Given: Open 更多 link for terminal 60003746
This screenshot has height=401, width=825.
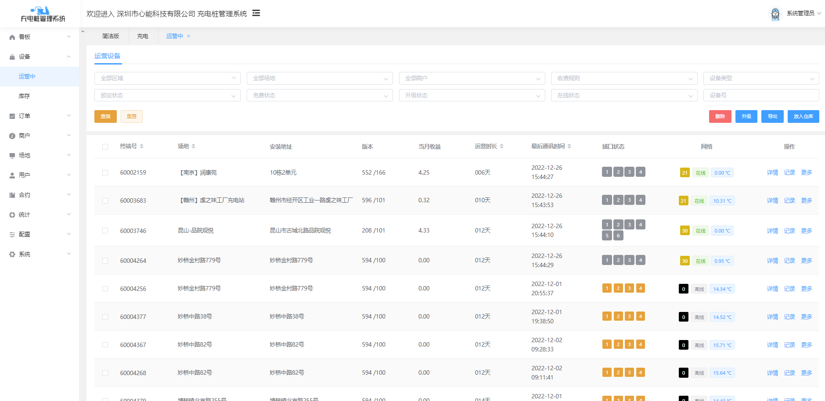Looking at the screenshot, I should [x=807, y=231].
